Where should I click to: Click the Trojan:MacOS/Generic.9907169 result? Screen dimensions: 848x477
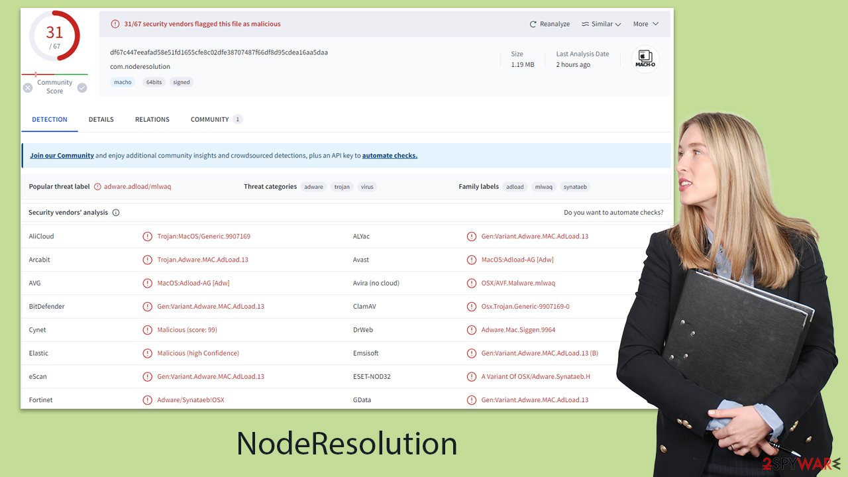tap(204, 237)
